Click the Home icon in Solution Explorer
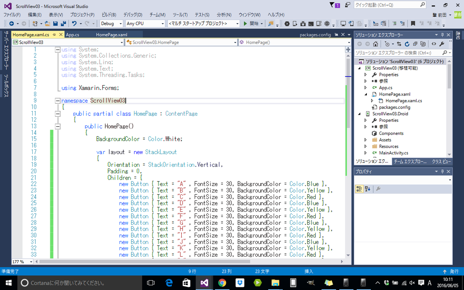This screenshot has width=464, height=290. (376, 44)
